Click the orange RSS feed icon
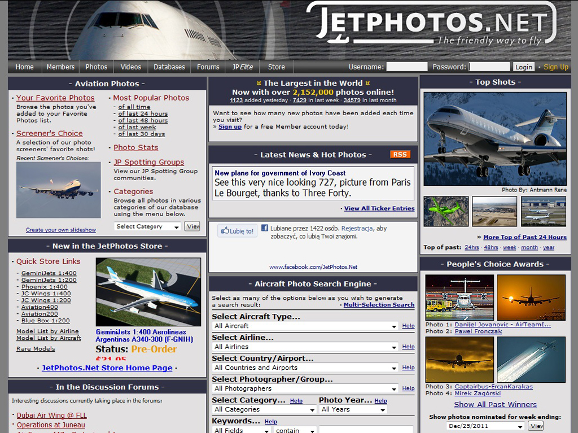The width and height of the screenshot is (578, 433). point(400,155)
